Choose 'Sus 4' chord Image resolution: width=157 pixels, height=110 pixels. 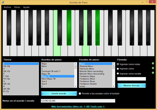pyautogui.click(x=58, y=81)
